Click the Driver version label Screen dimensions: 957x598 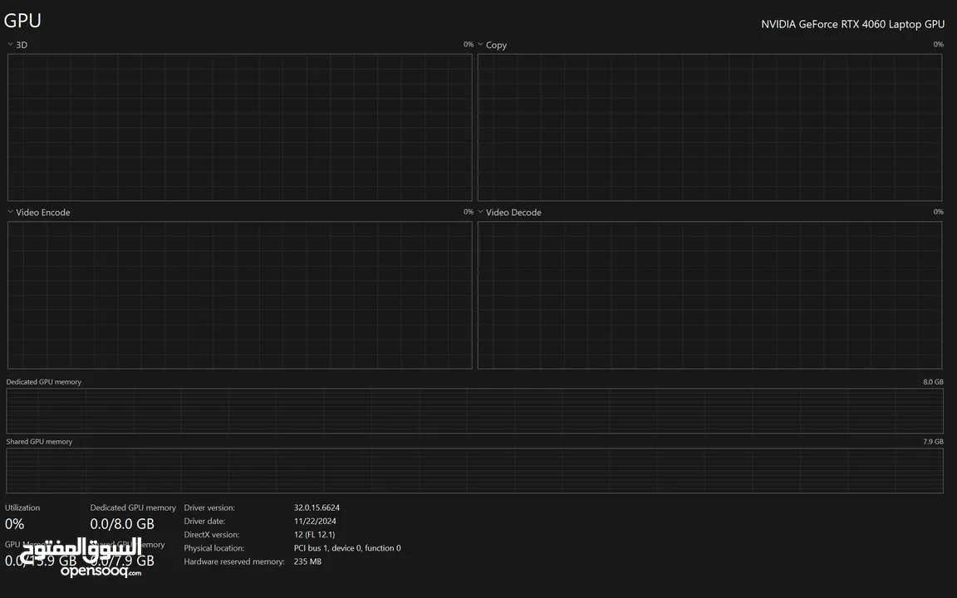pos(209,507)
